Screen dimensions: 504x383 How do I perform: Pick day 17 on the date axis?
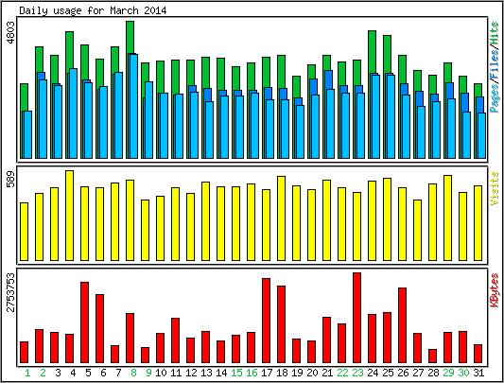point(267,373)
